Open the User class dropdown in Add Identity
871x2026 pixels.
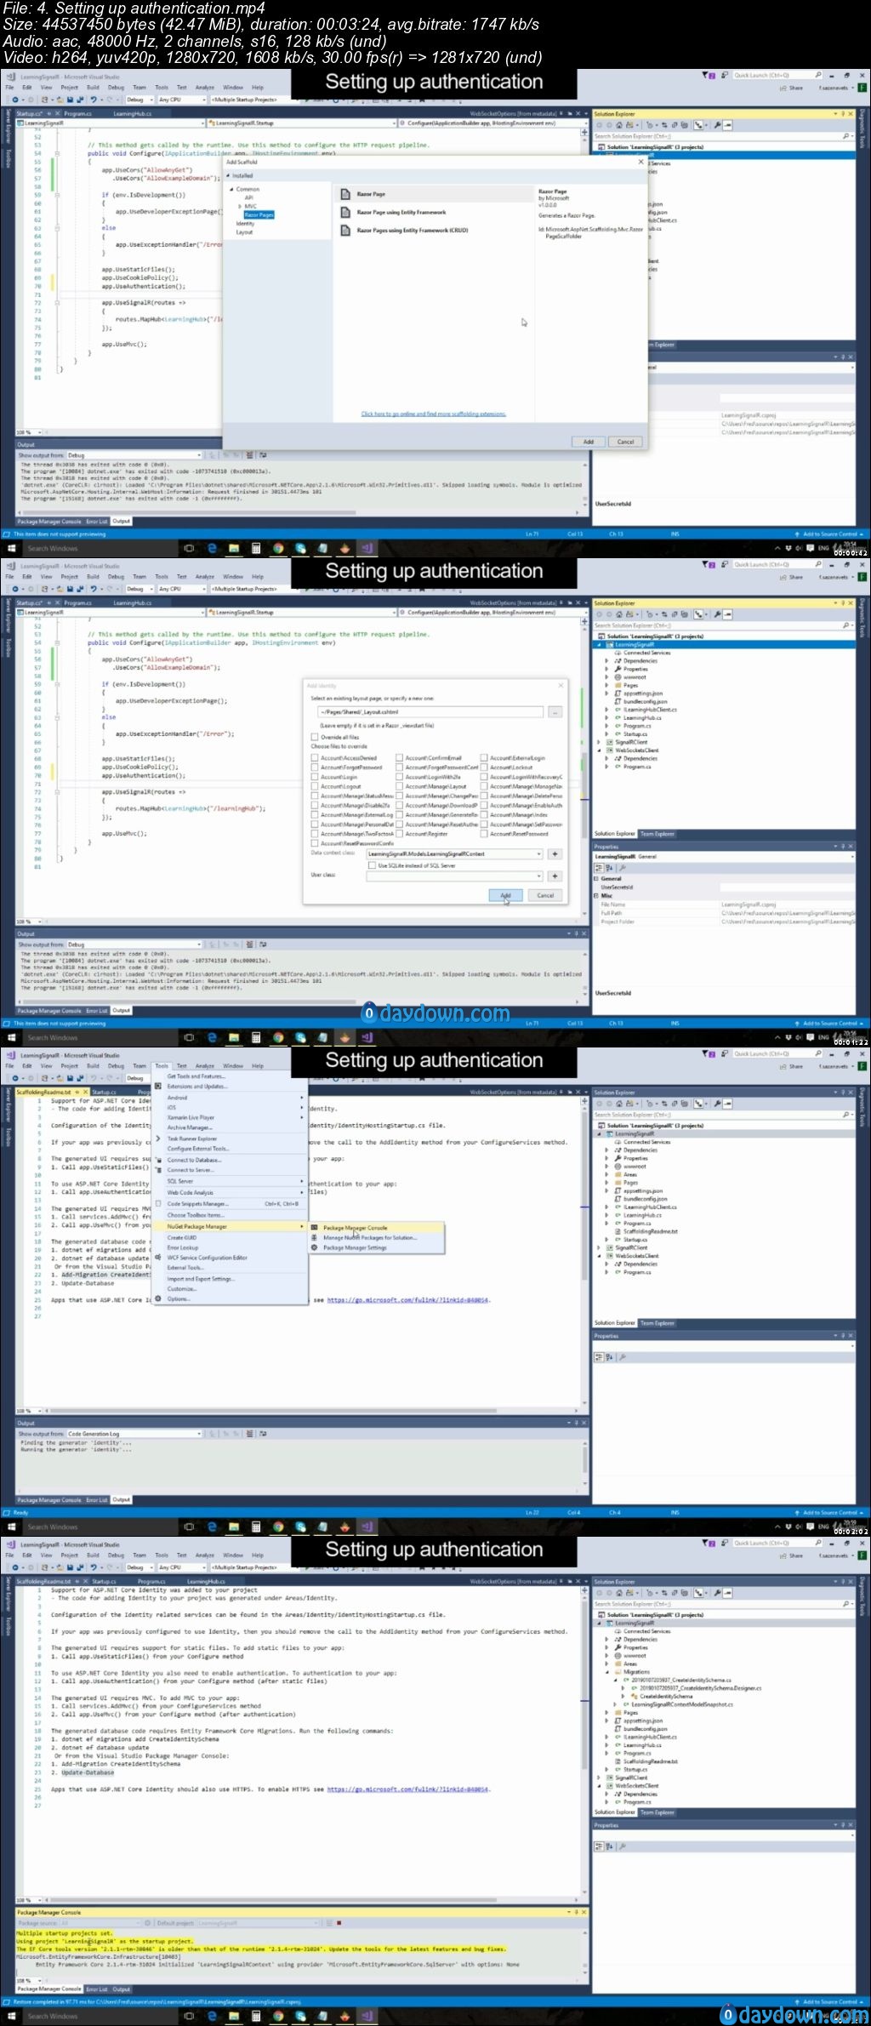coord(538,876)
